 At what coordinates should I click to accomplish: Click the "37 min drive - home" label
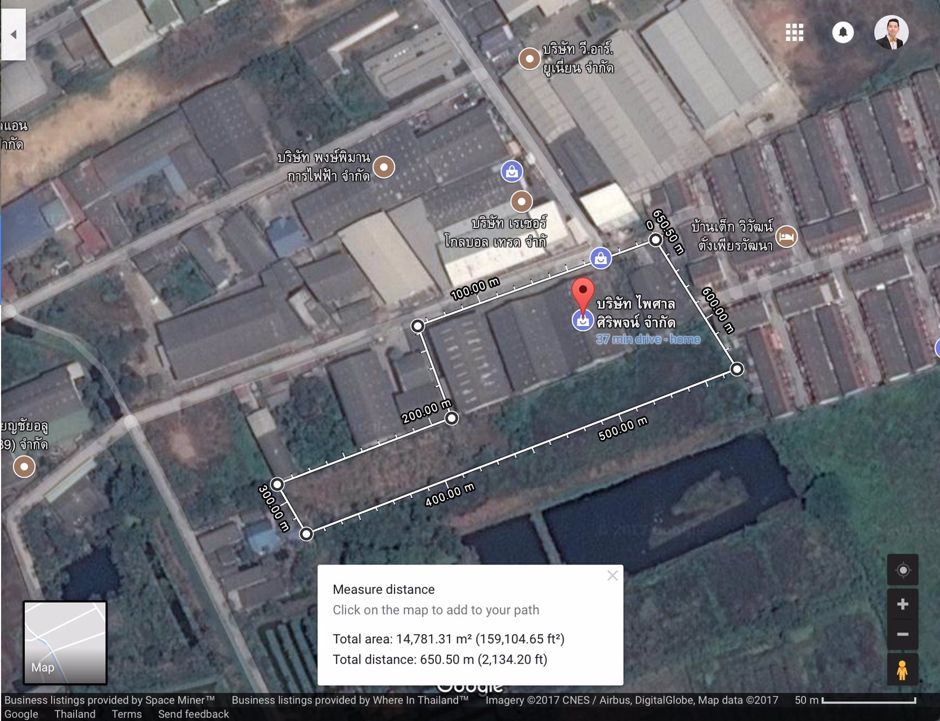(648, 339)
